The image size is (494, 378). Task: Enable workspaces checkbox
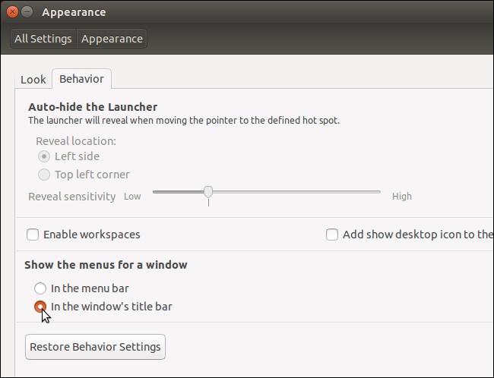(x=33, y=235)
